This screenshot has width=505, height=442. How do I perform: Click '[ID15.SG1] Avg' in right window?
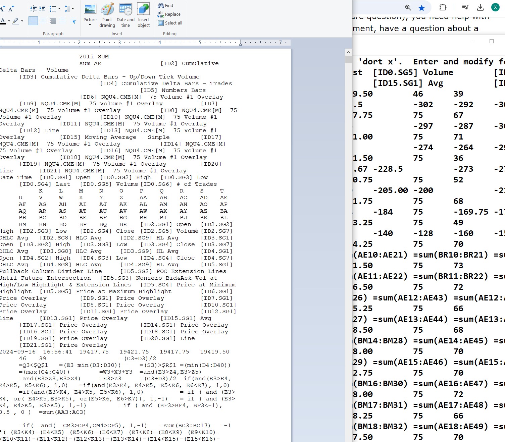point(408,83)
